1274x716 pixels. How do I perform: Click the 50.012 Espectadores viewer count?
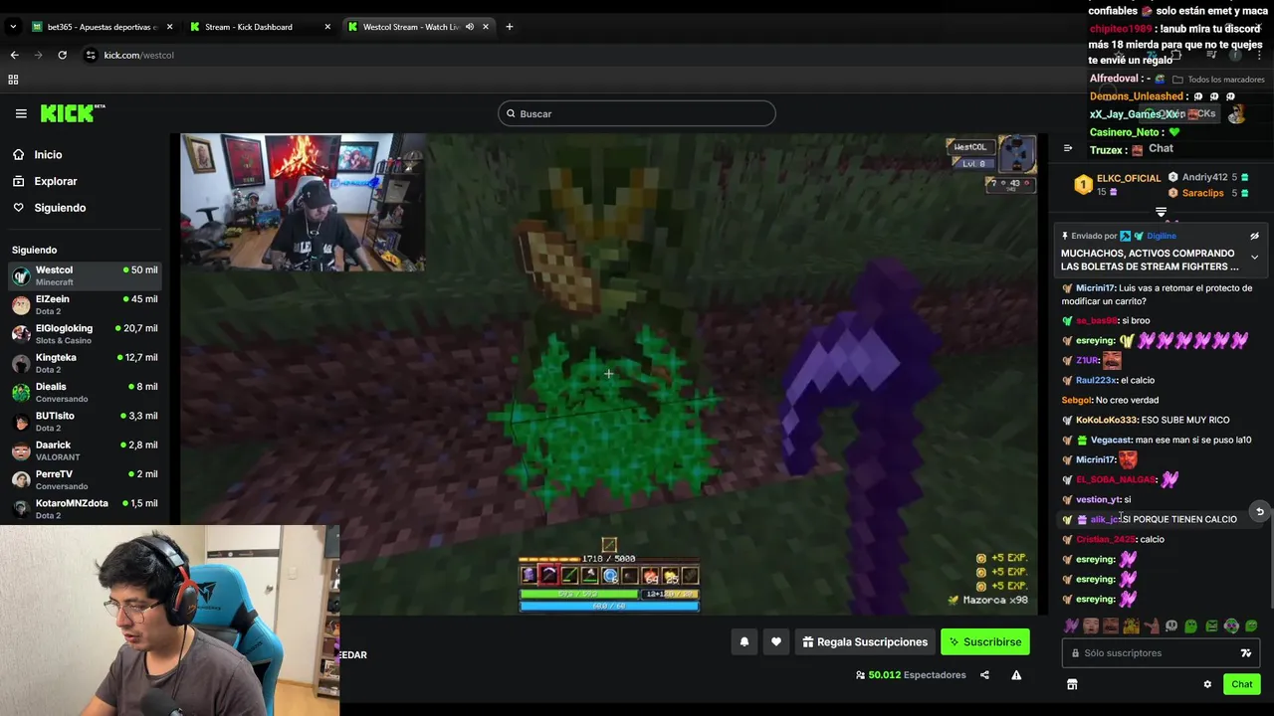point(911,675)
